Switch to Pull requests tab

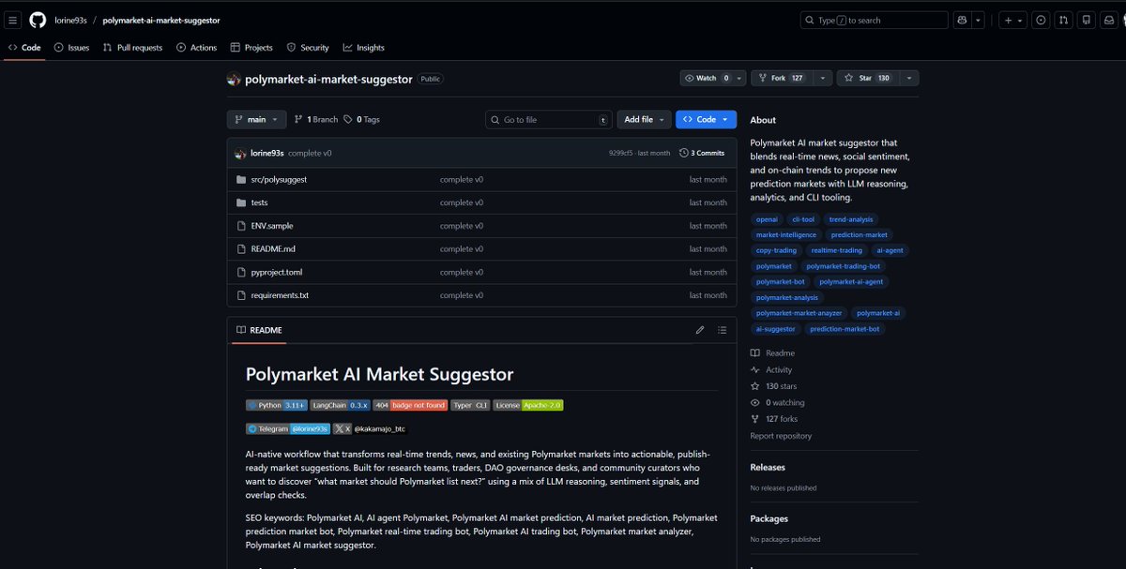133,48
